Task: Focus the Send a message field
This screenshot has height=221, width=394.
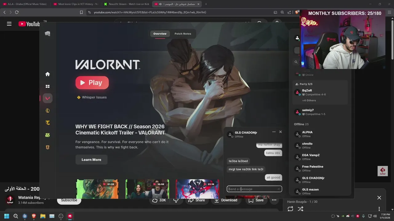Action: click(x=254, y=189)
